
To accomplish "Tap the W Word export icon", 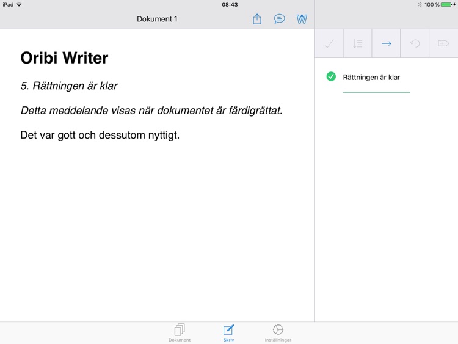I will point(302,20).
